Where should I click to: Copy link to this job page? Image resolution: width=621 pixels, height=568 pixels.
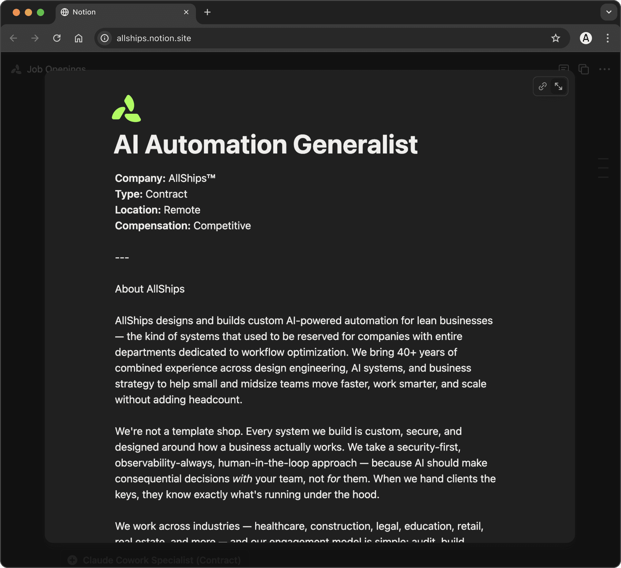(x=542, y=86)
